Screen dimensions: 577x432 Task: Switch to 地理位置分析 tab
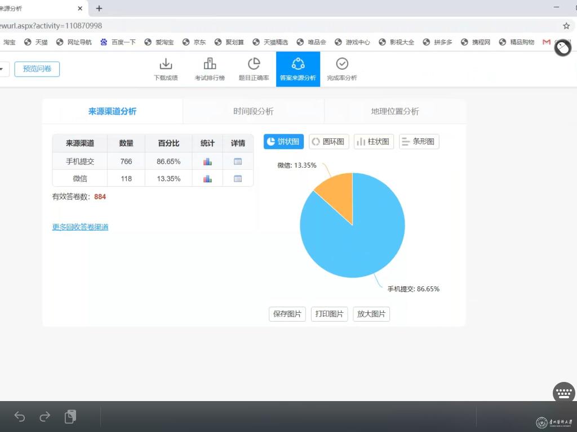tap(395, 111)
